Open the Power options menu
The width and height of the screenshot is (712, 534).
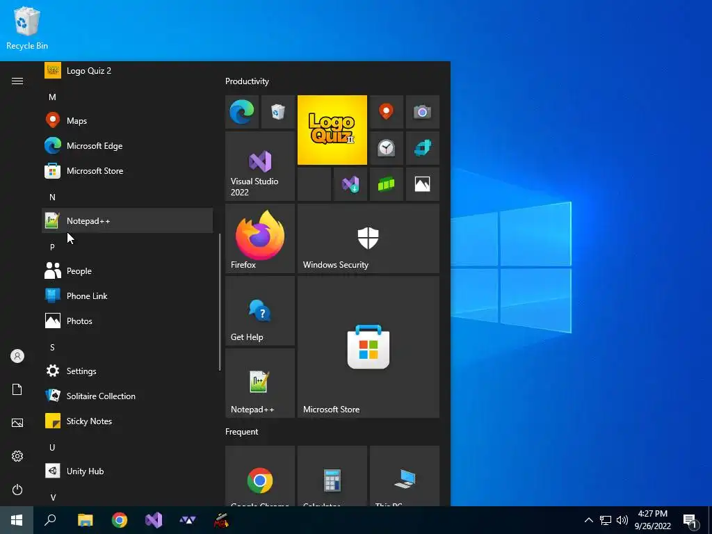(x=17, y=489)
